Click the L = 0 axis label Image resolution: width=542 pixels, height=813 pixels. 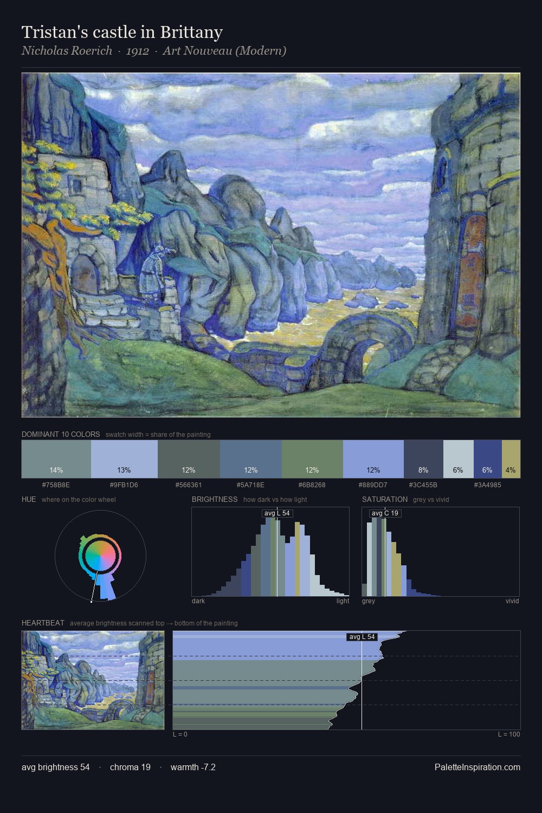point(180,734)
